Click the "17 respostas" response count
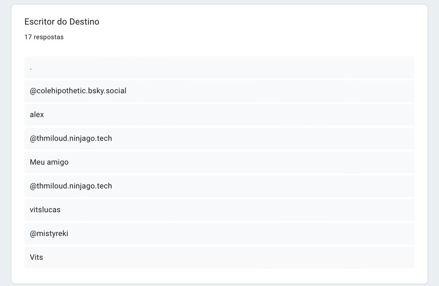 (x=44, y=37)
